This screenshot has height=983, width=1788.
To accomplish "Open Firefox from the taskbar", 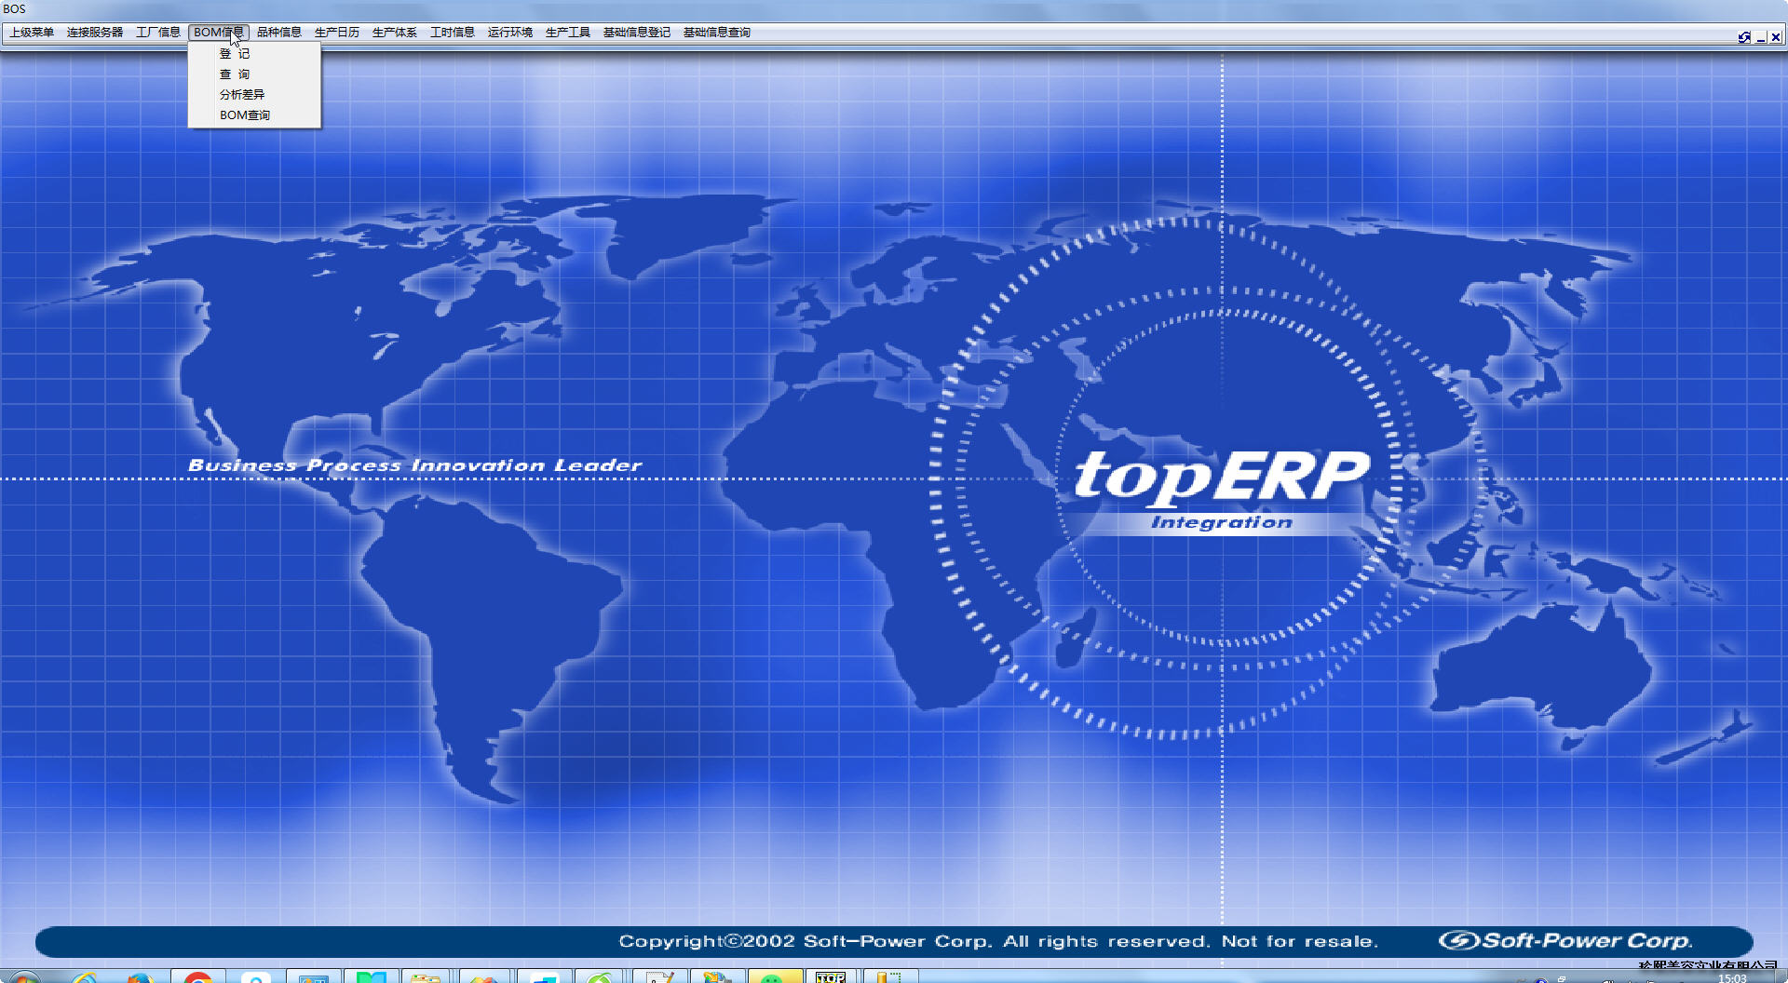I will [x=140, y=977].
